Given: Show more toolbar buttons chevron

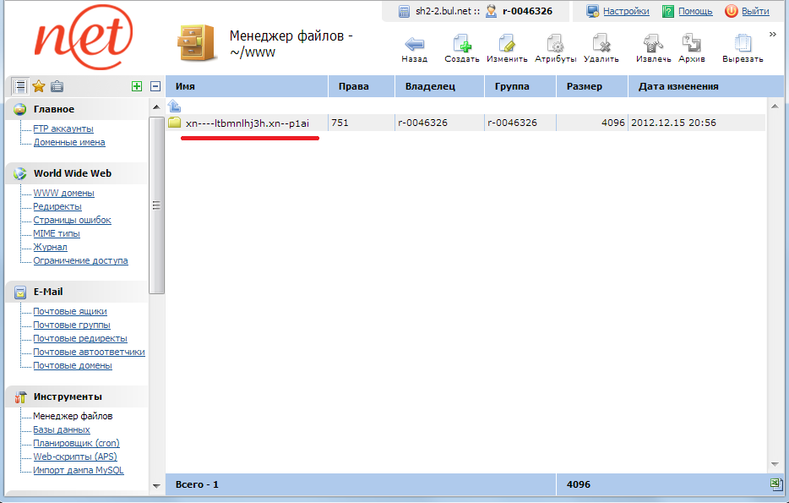Looking at the screenshot, I should (772, 35).
